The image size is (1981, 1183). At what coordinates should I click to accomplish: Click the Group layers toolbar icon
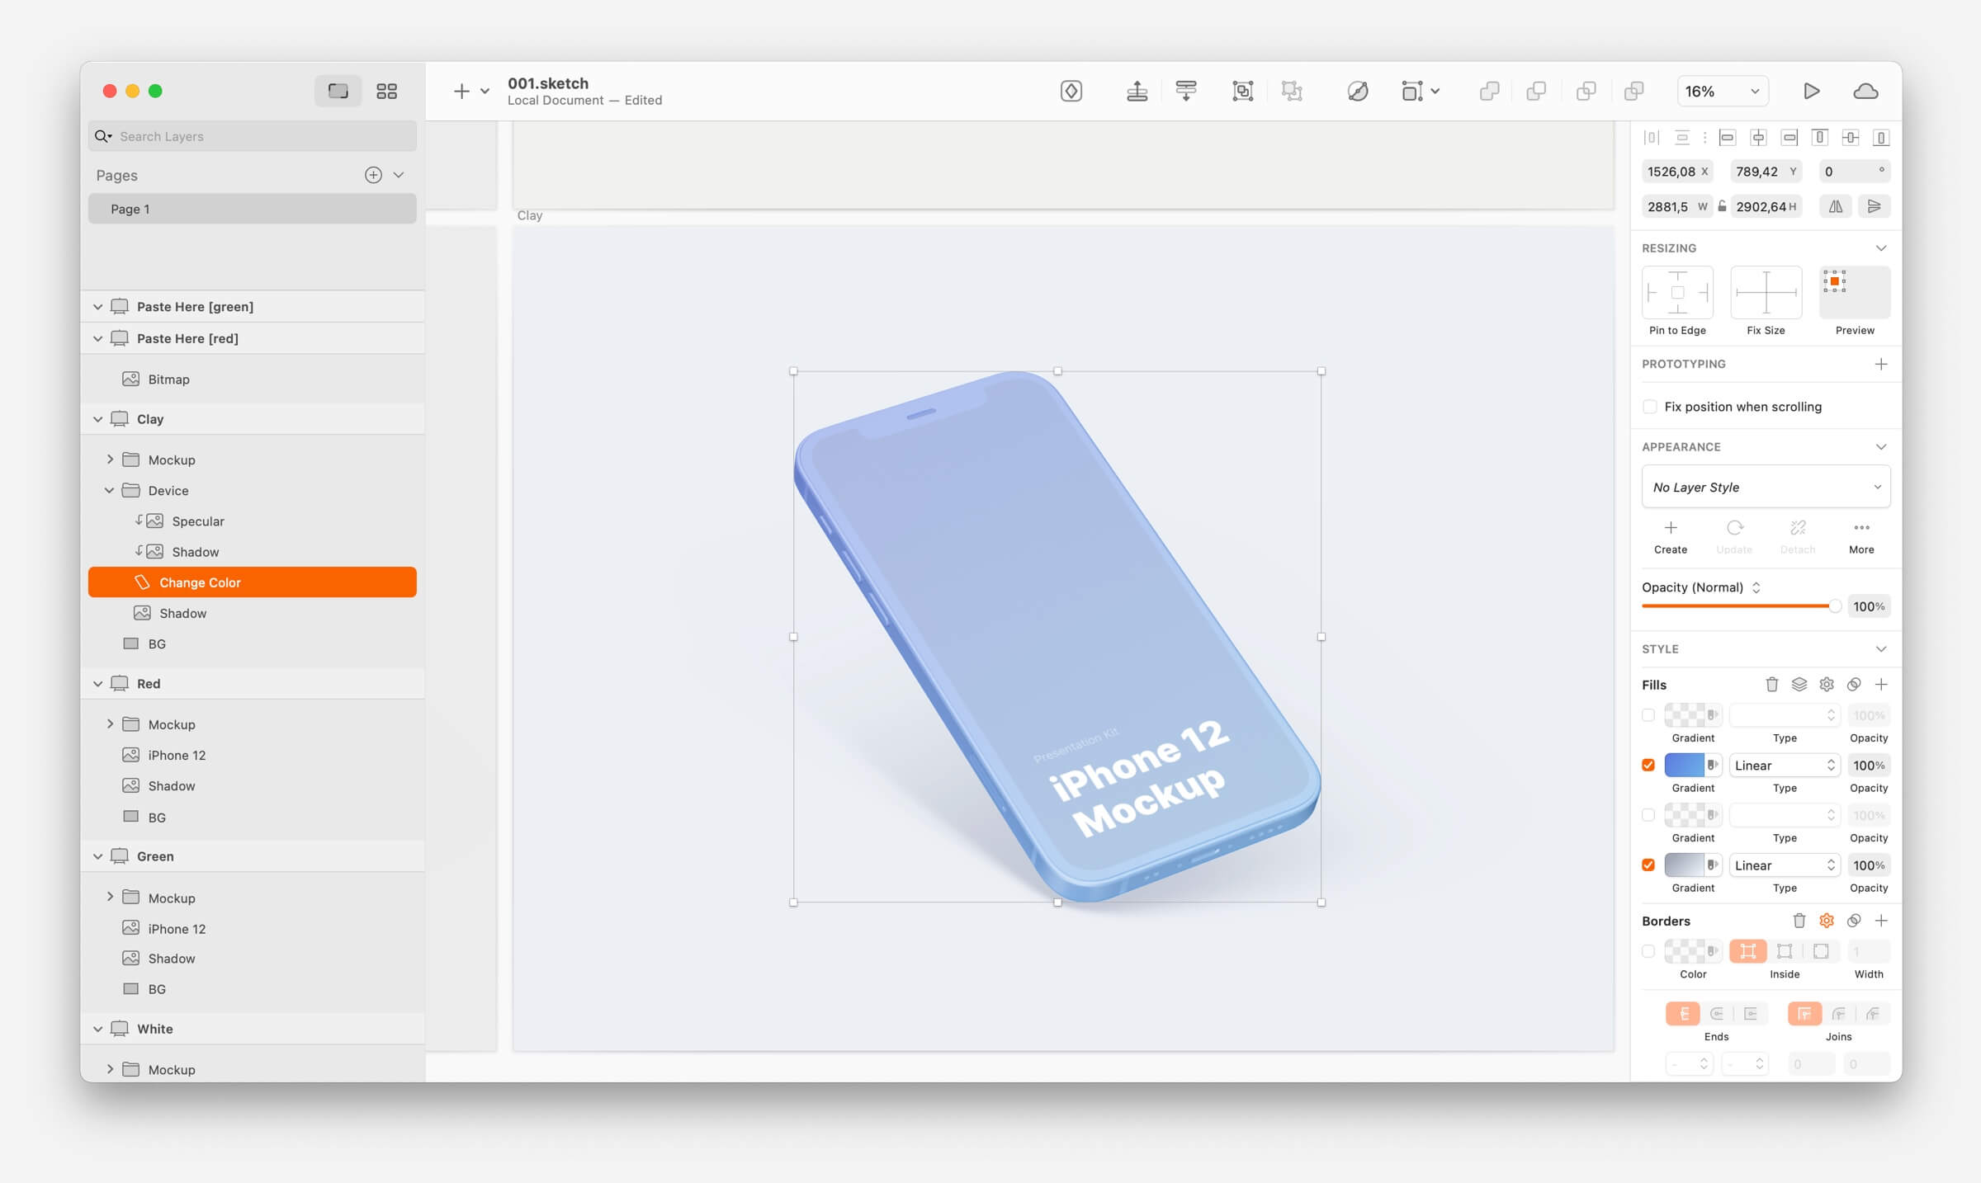1242,91
